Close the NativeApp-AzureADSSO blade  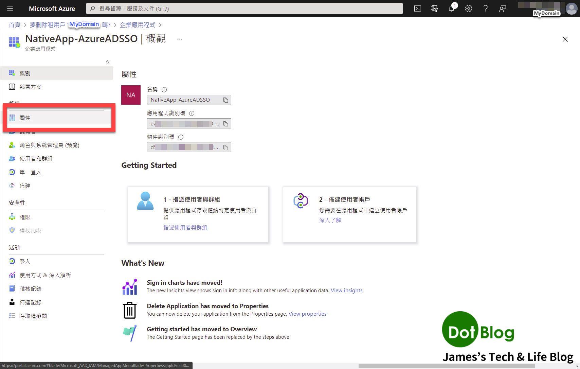click(x=565, y=39)
